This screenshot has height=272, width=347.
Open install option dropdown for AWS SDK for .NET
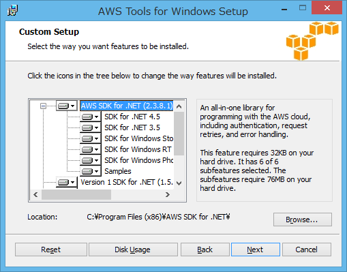click(x=67, y=106)
